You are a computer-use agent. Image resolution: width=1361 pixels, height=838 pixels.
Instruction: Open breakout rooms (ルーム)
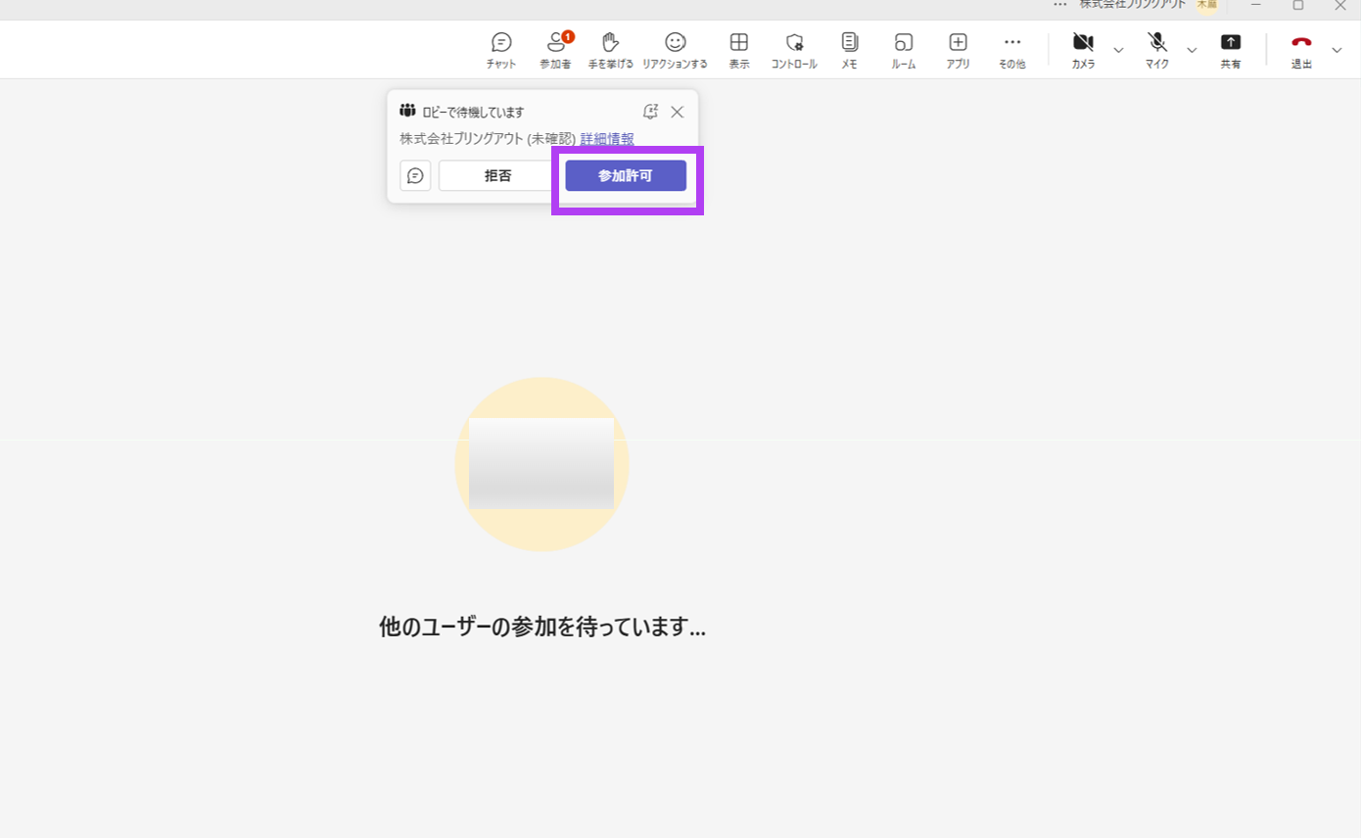pyautogui.click(x=904, y=51)
